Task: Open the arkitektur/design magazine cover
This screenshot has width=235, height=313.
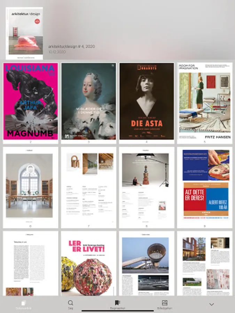Action: [24, 33]
